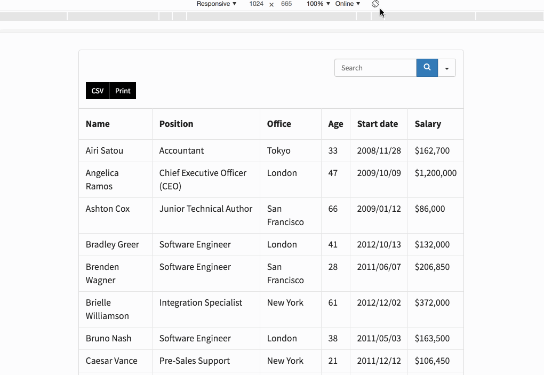The width and height of the screenshot is (544, 375).
Task: Select the Airi Satou name cell
Action: [105, 150]
